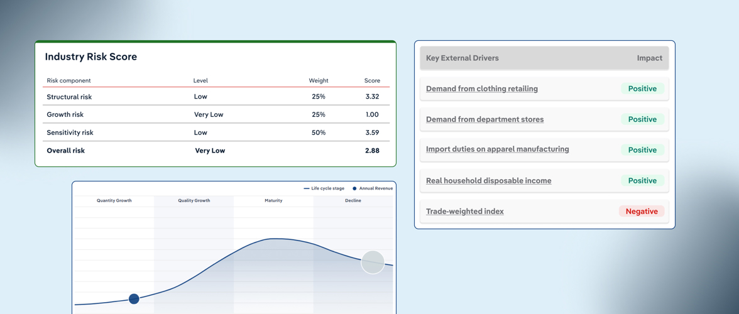Click Positive badge for import duties row
739x314 pixels.
point(642,150)
